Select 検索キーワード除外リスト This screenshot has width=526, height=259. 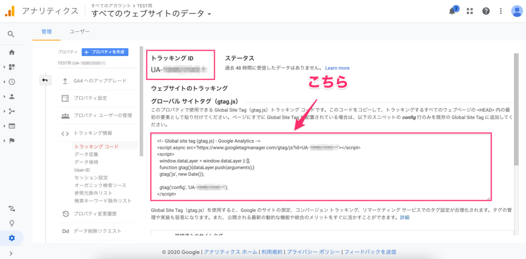pos(103,201)
